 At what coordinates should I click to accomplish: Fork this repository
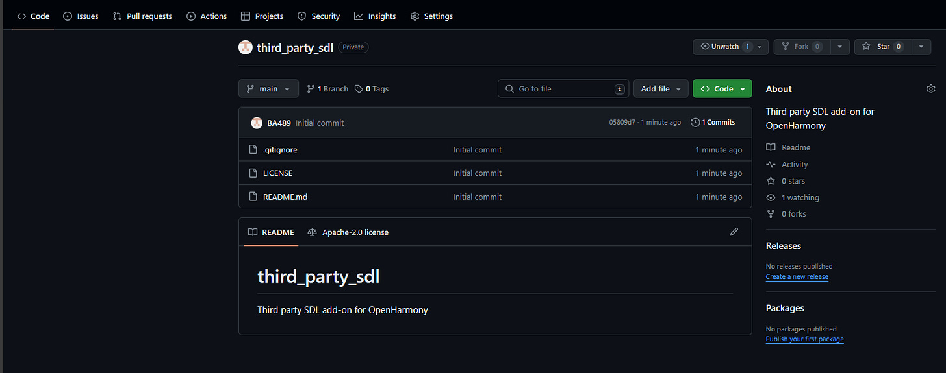tap(802, 47)
